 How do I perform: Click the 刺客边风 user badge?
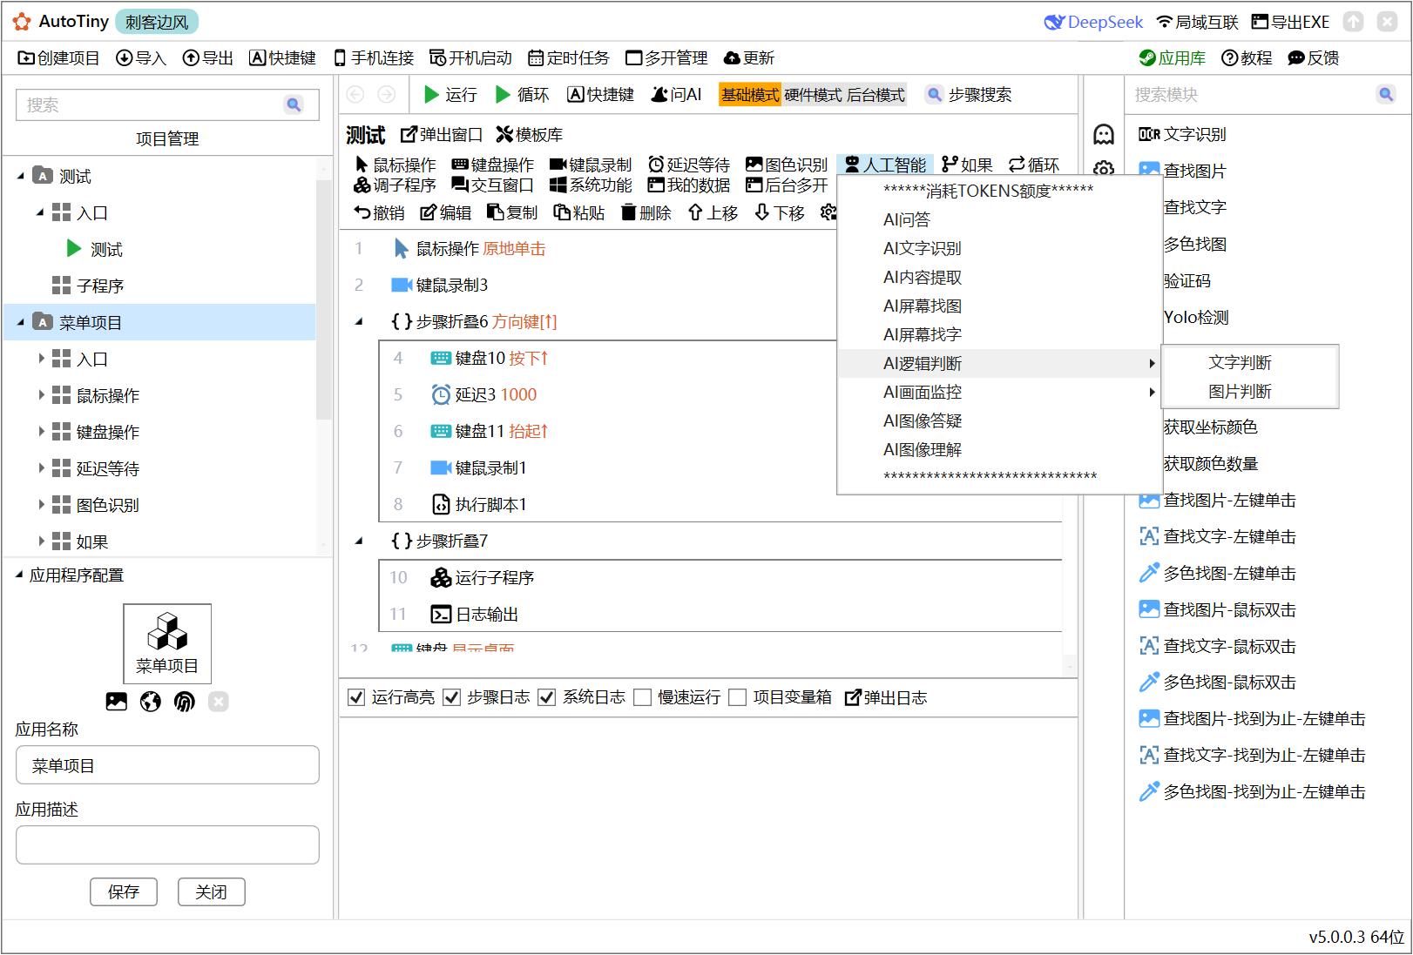pyautogui.click(x=157, y=22)
